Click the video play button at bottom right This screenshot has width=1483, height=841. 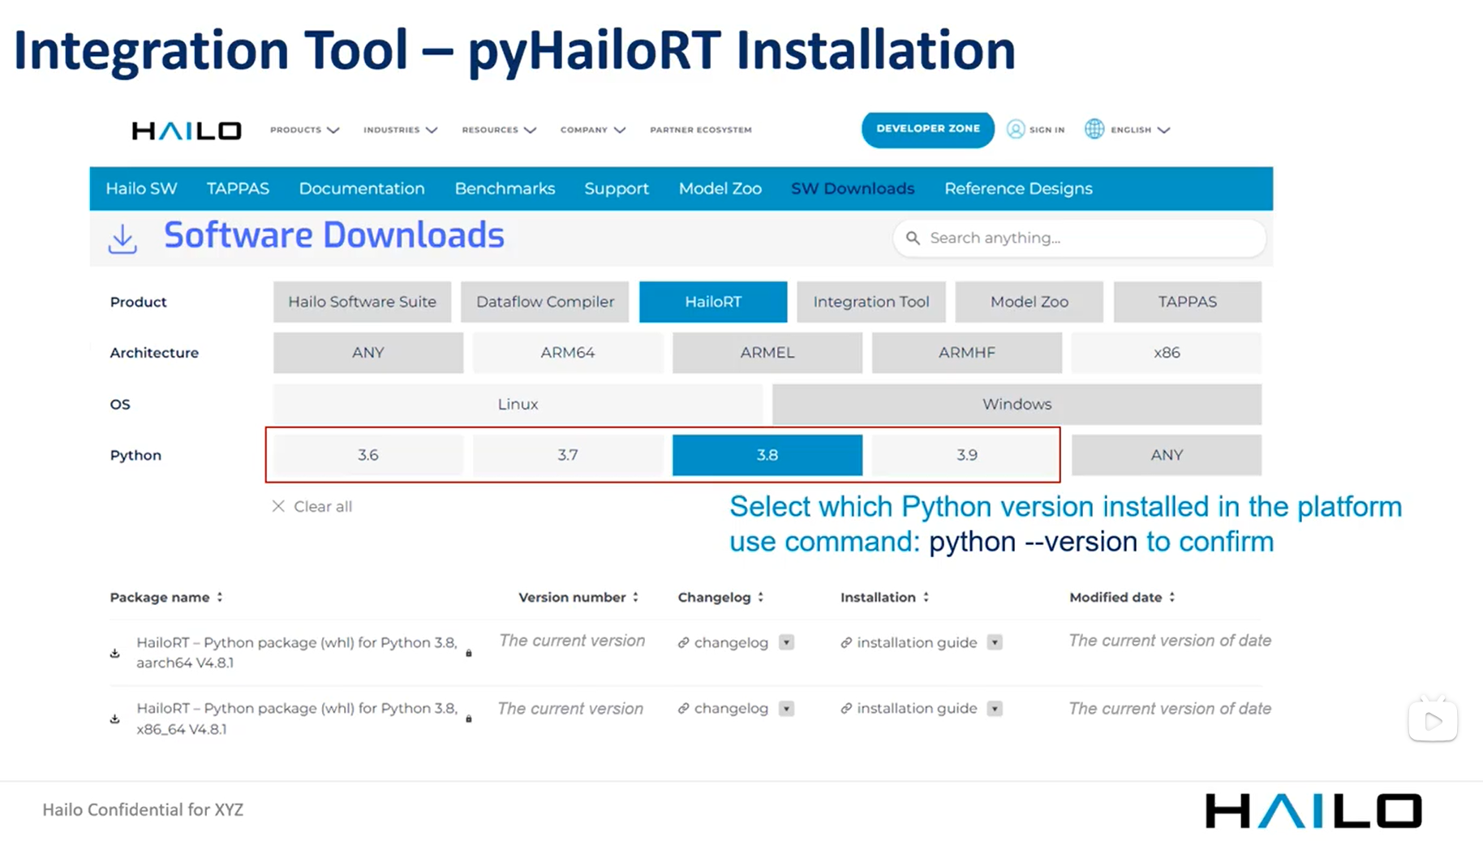[x=1433, y=721]
